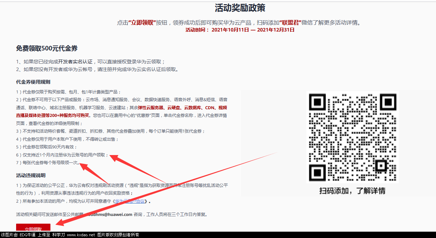Viewport: 436px width, 238px height.
Task: Click rule 5 about 领取后90天内有效
Action: coord(47,147)
